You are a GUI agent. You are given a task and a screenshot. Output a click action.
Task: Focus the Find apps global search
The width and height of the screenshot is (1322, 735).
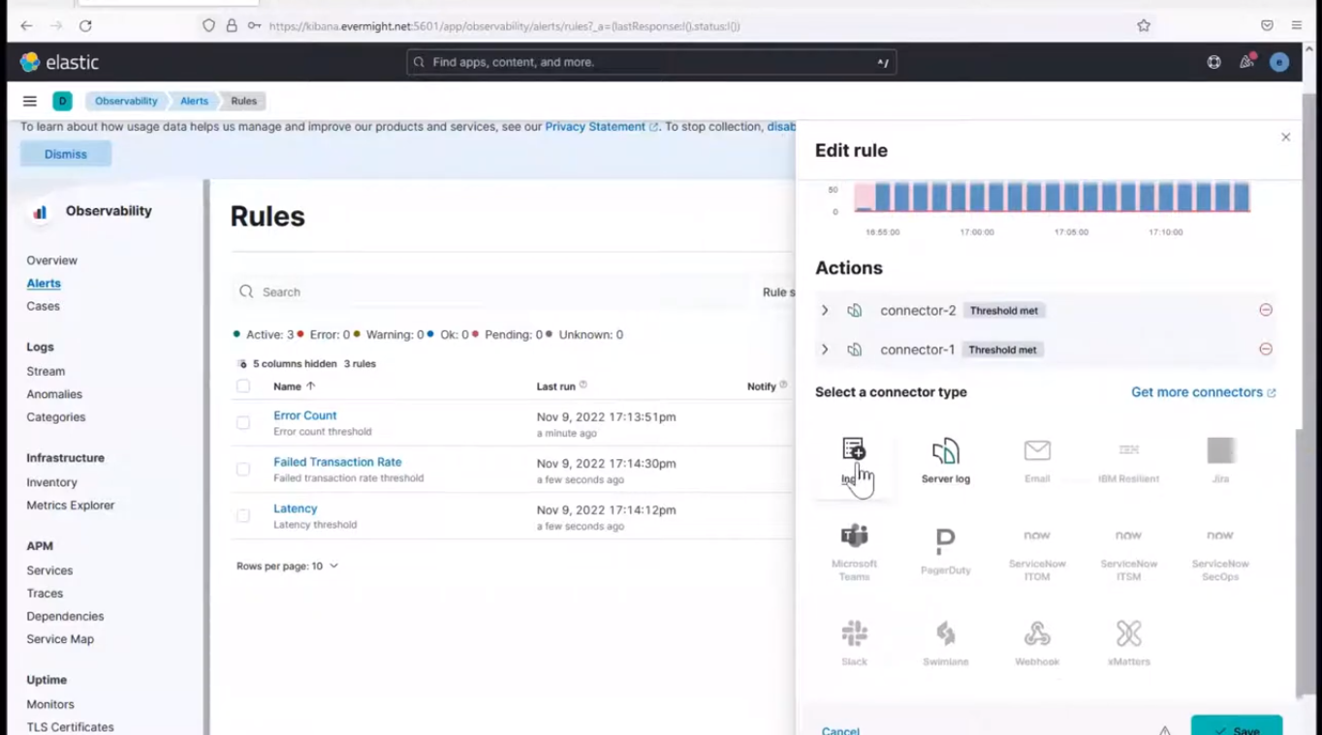[651, 62]
